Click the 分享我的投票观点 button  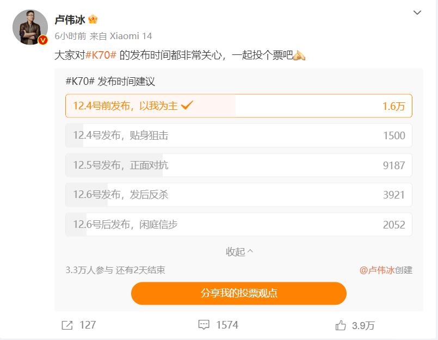point(238,293)
